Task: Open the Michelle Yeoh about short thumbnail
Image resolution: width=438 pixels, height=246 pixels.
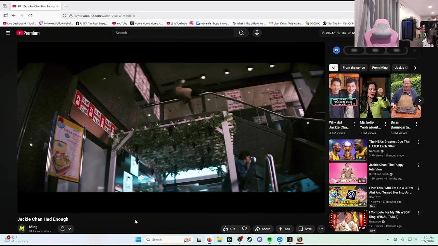Action: [375, 96]
